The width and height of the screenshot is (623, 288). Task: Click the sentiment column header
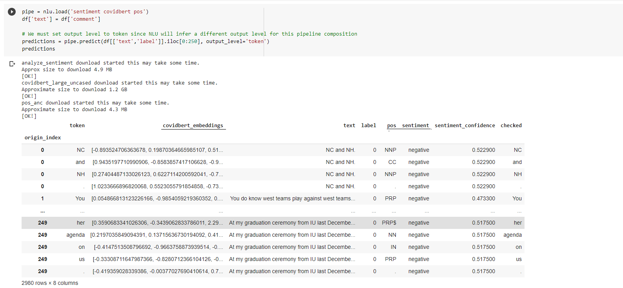click(x=415, y=126)
